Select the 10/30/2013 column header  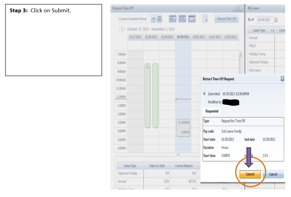click(183, 37)
